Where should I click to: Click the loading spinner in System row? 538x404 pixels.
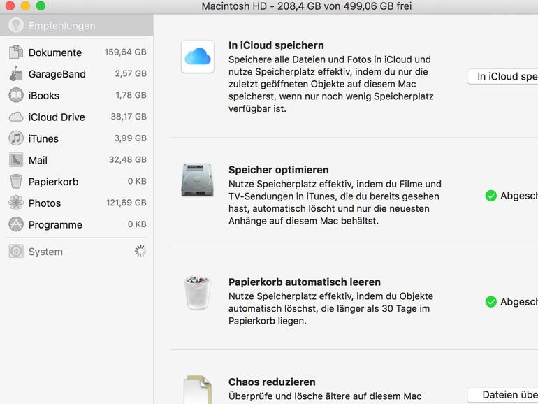140,251
